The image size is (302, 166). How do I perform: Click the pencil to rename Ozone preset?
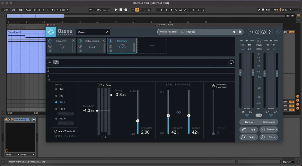[107, 32]
